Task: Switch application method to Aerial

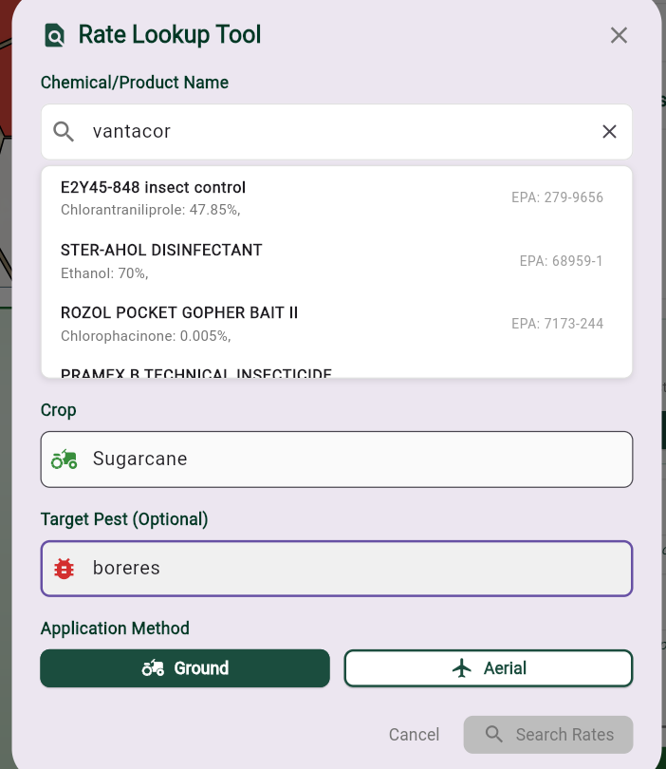Action: [x=488, y=667]
